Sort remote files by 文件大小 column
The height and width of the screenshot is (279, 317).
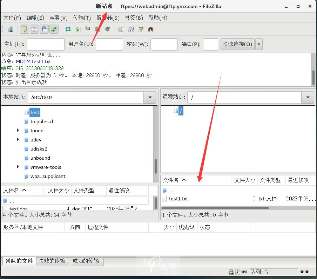(x=244, y=180)
